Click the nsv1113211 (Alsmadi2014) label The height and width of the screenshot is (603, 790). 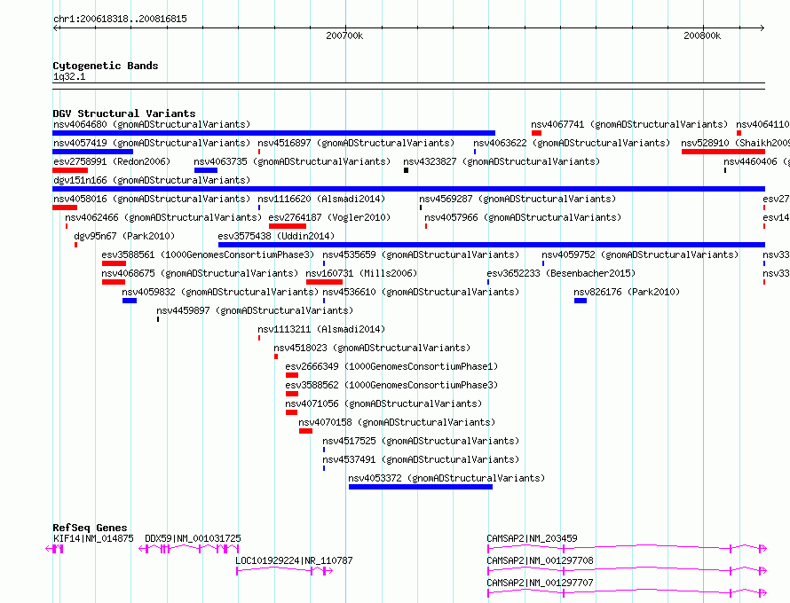pyautogui.click(x=321, y=329)
